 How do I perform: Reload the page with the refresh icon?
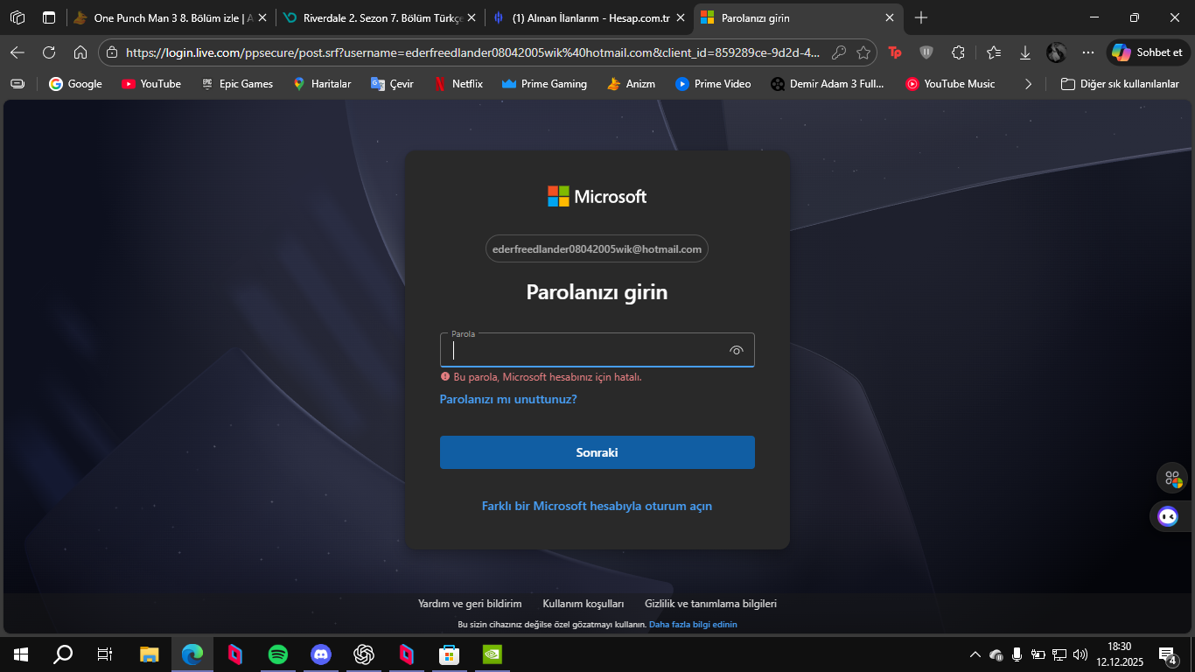click(x=49, y=52)
